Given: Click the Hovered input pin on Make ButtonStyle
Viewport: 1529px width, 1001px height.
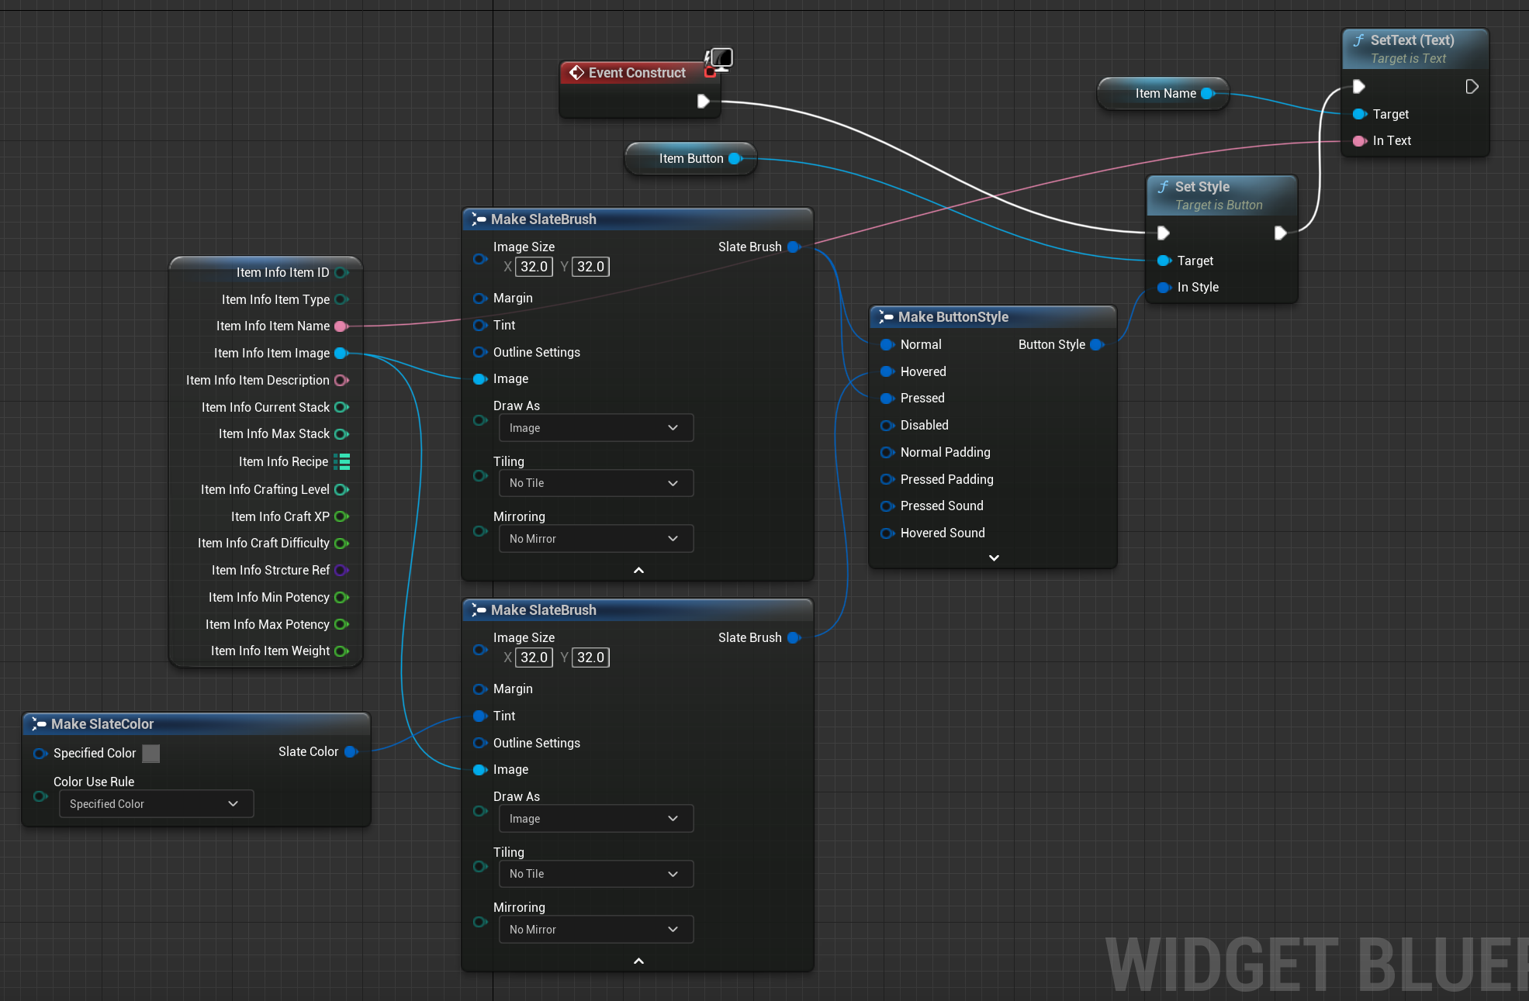Looking at the screenshot, I should (887, 371).
